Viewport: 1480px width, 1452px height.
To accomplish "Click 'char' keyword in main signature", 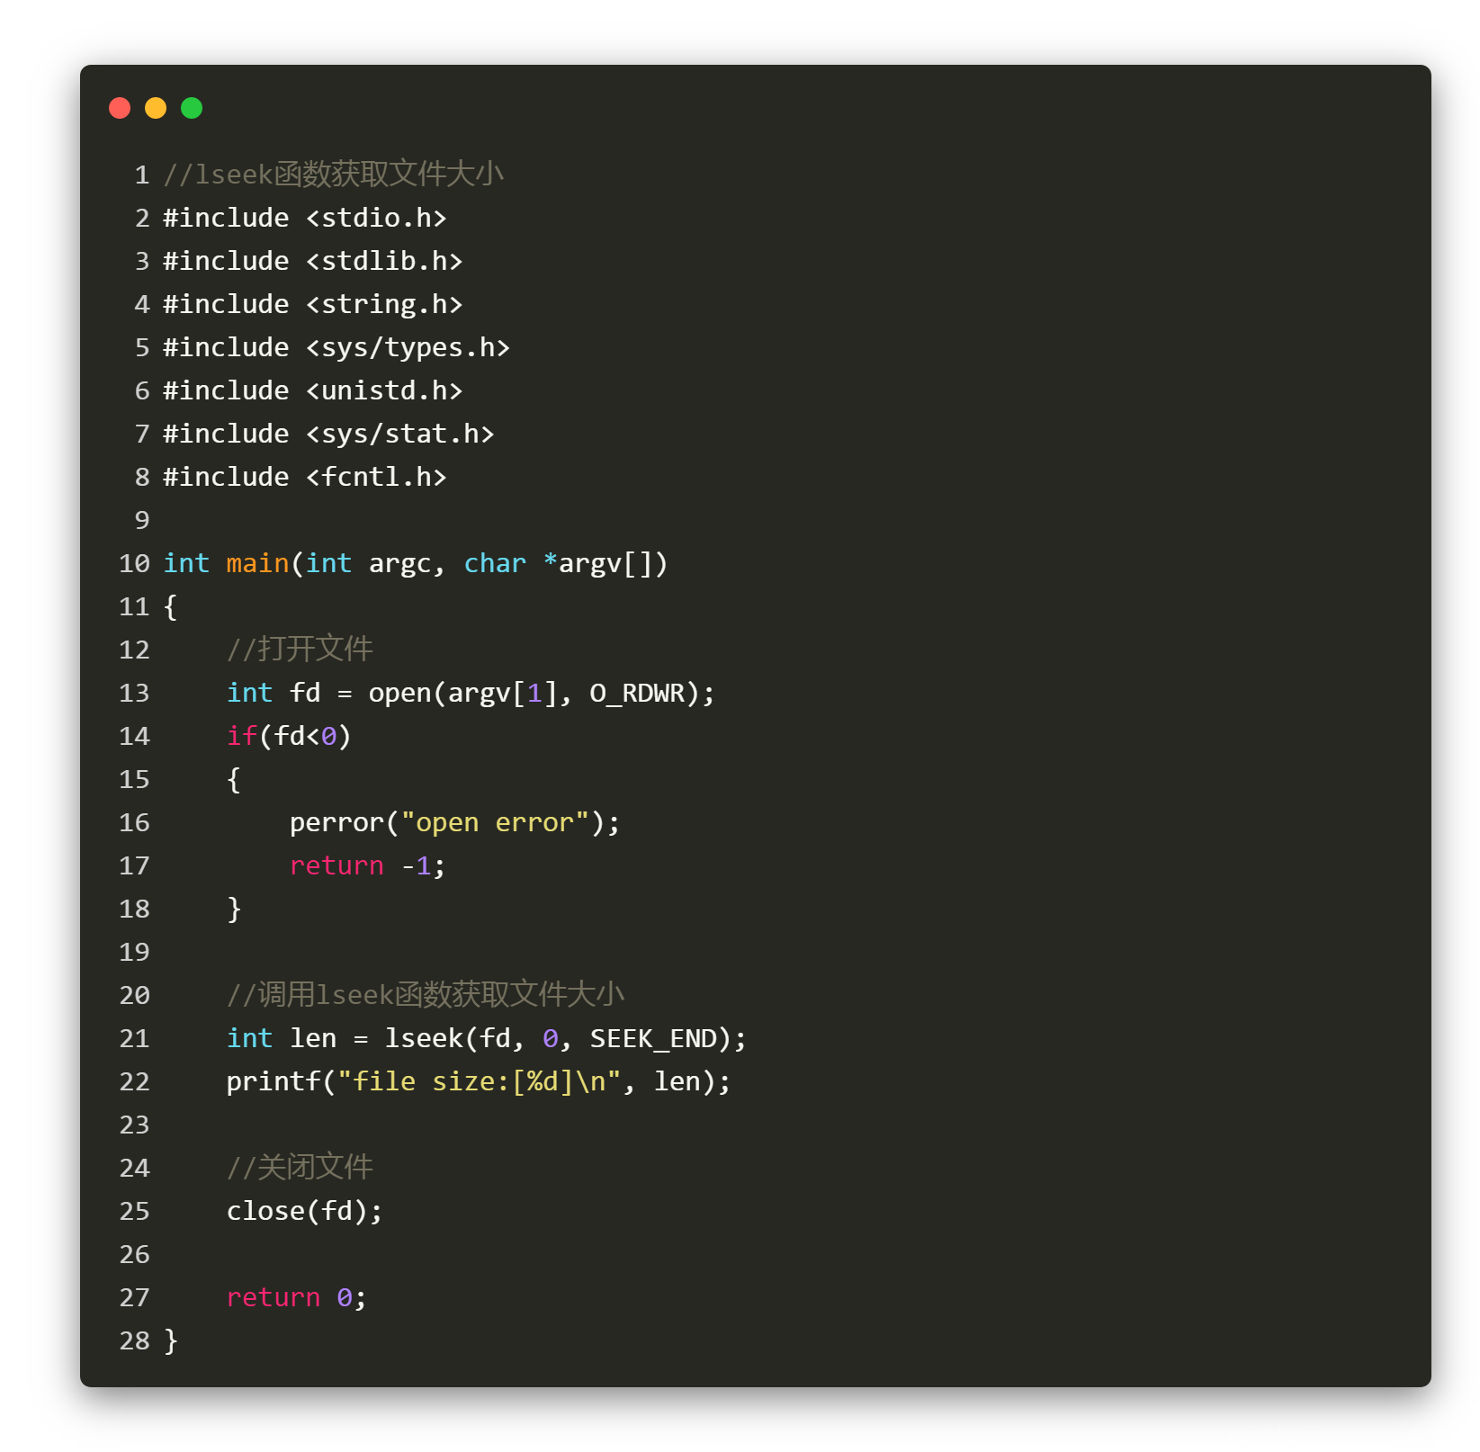I will (495, 563).
